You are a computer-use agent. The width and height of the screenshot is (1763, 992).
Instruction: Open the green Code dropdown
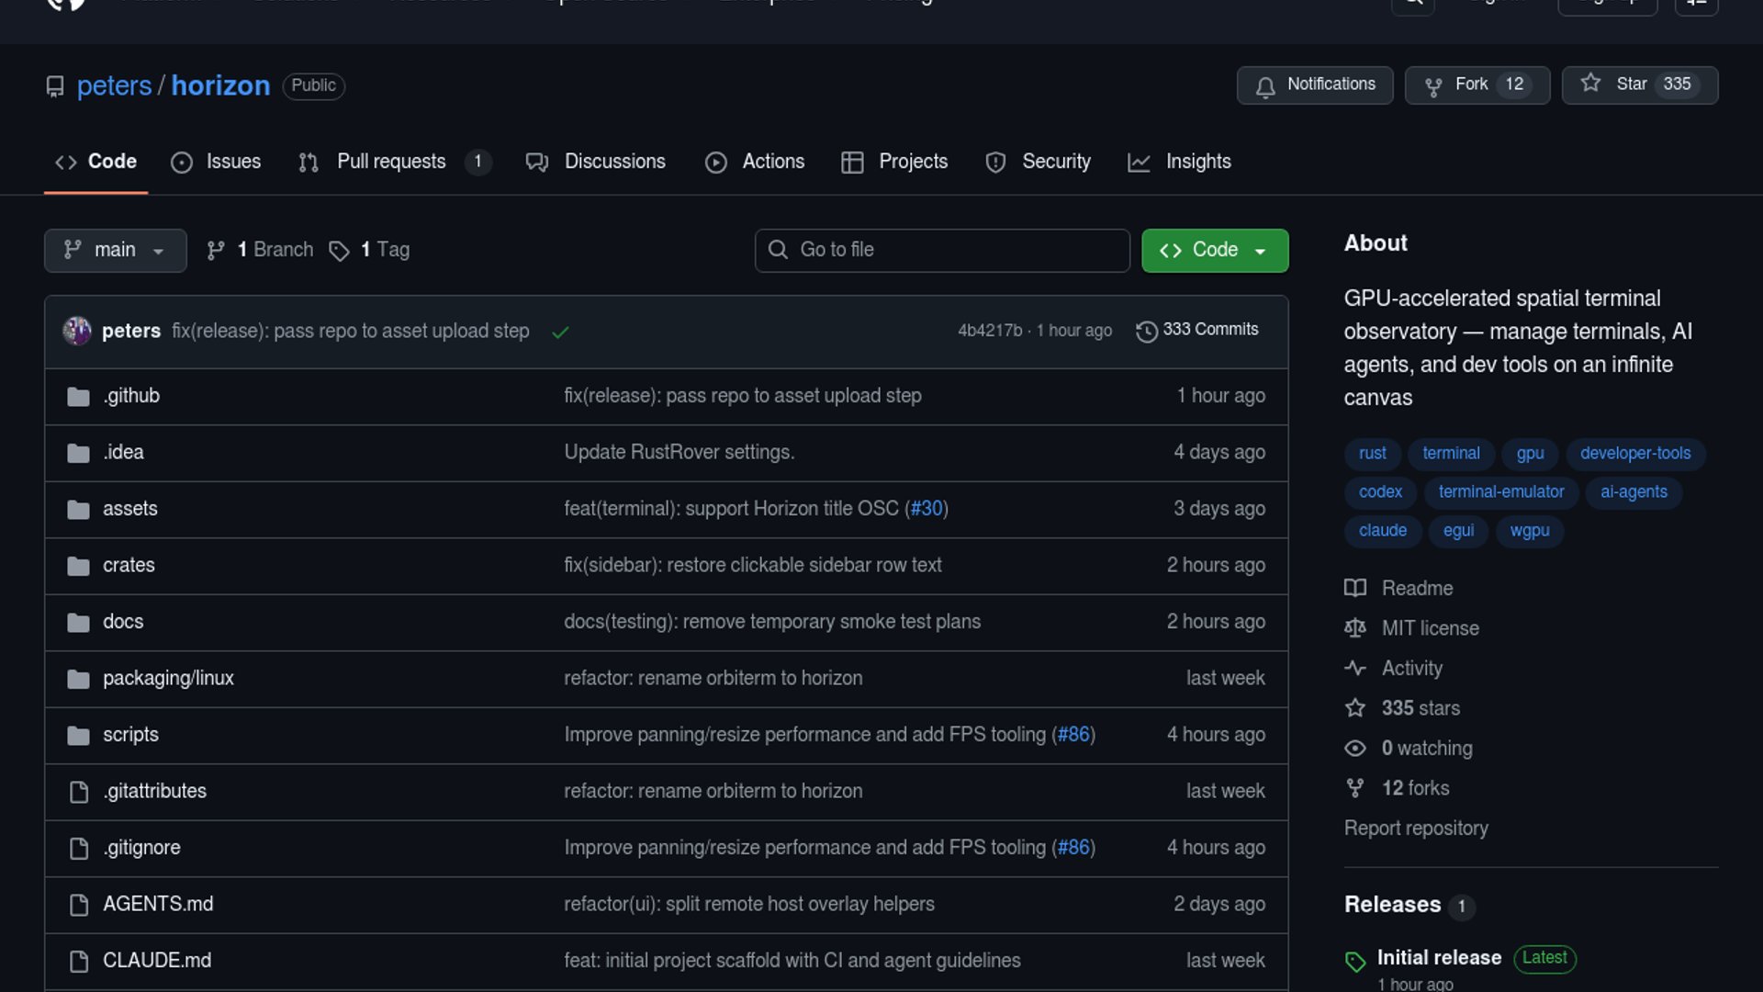pos(1214,250)
